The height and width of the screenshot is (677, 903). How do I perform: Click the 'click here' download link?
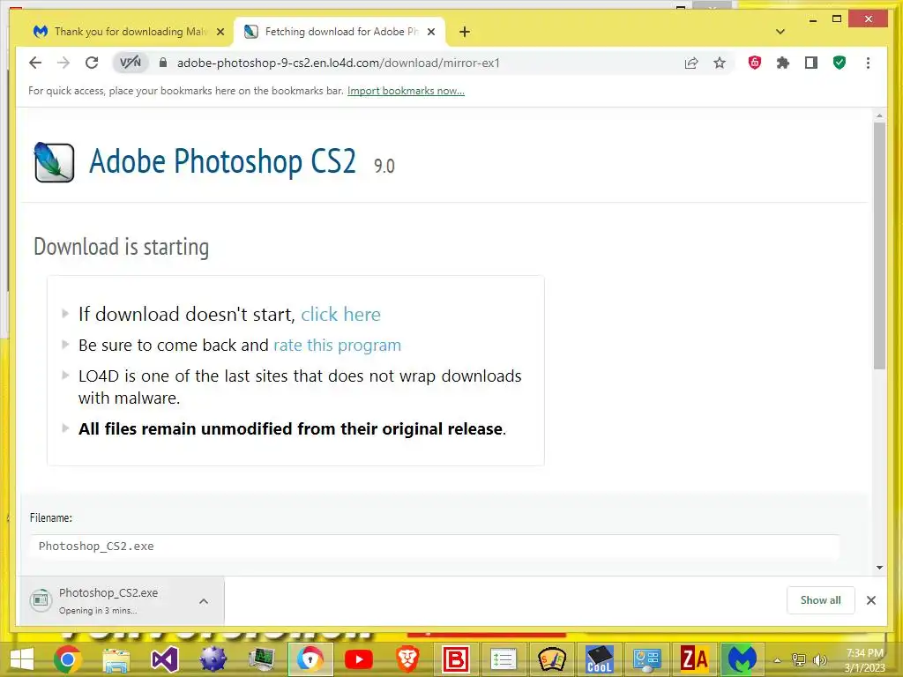tap(340, 315)
